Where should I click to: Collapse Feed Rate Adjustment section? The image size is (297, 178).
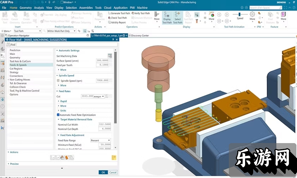[59, 135]
